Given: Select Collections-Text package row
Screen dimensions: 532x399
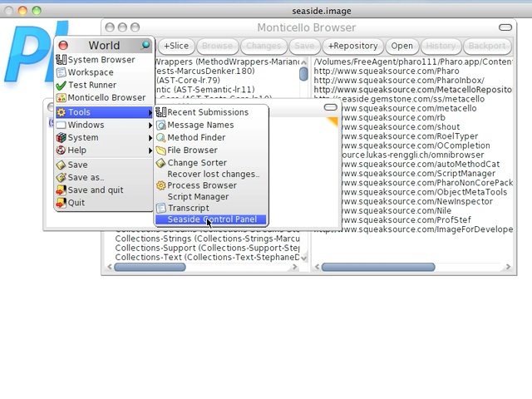Looking at the screenshot, I should tap(207, 257).
